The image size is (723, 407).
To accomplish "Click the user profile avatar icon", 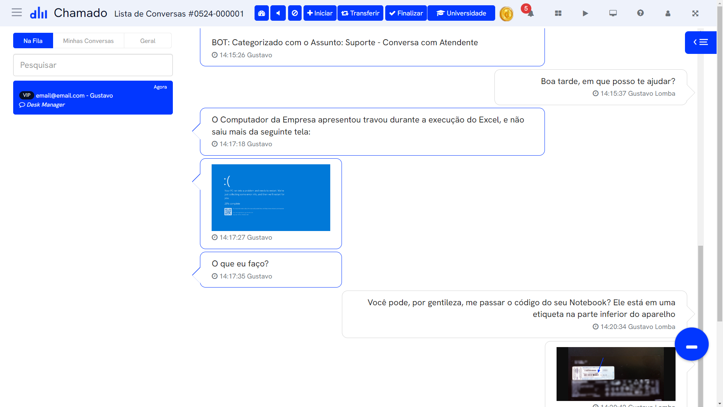I will click(x=668, y=14).
